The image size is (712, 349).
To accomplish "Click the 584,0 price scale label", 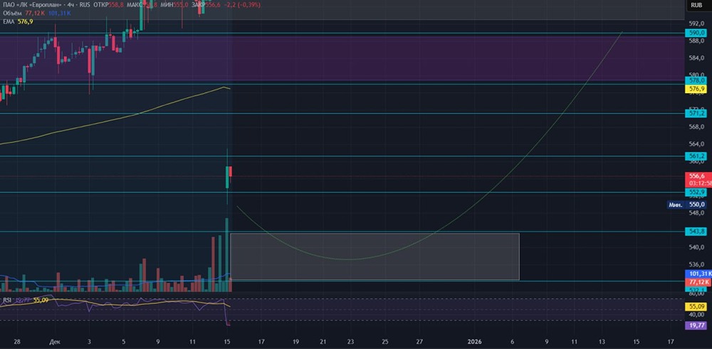I will pos(697,58).
